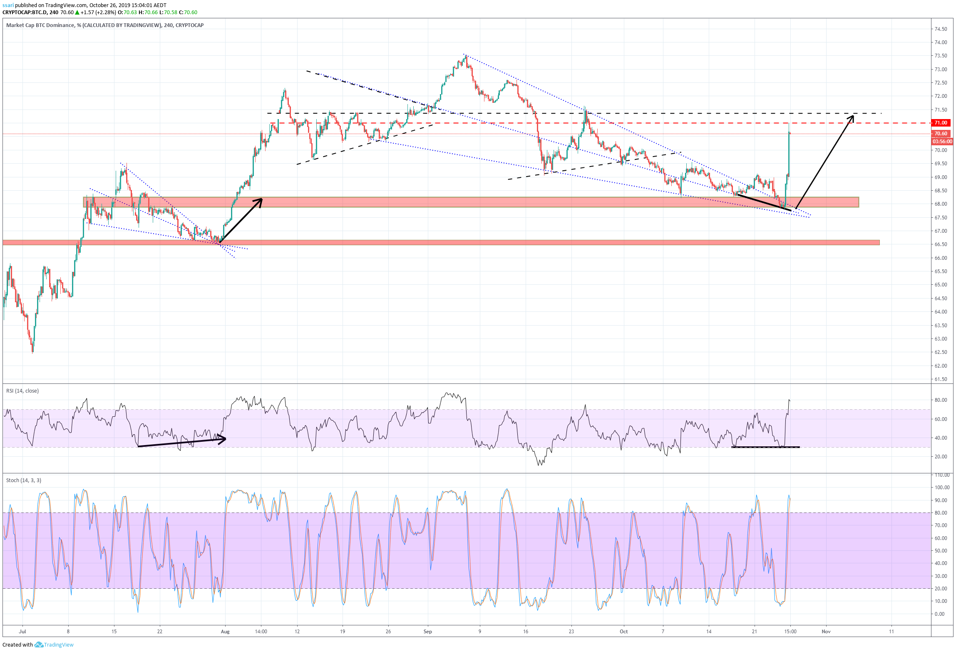Click the 14:00 label on time axis
The height and width of the screenshot is (652, 956).
[x=261, y=631]
